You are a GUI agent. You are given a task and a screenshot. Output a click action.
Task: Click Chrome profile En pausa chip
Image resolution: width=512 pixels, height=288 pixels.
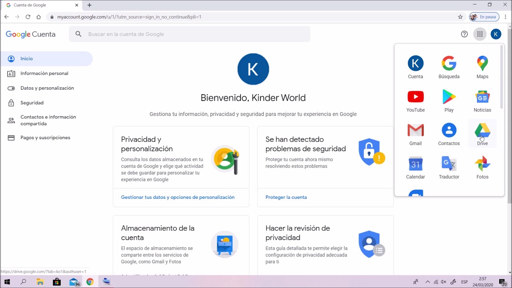484,17
